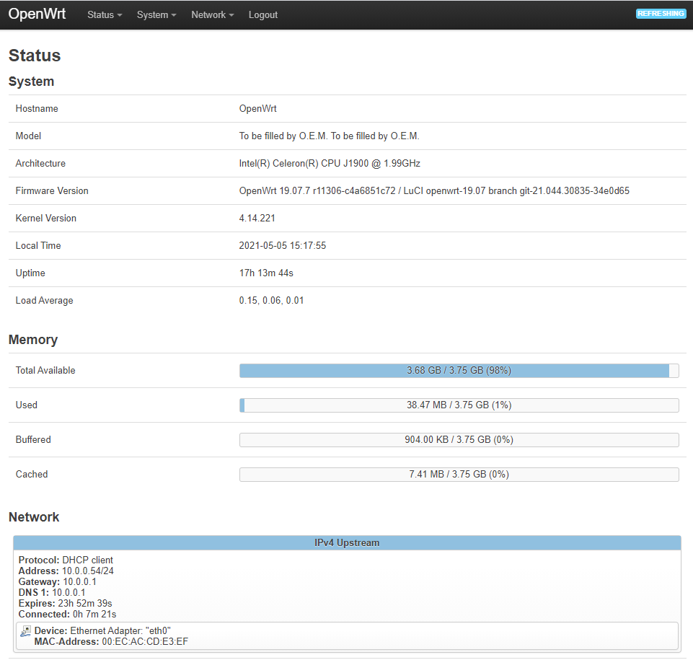This screenshot has height=660, width=693.
Task: Click the Logout link
Action: (263, 15)
